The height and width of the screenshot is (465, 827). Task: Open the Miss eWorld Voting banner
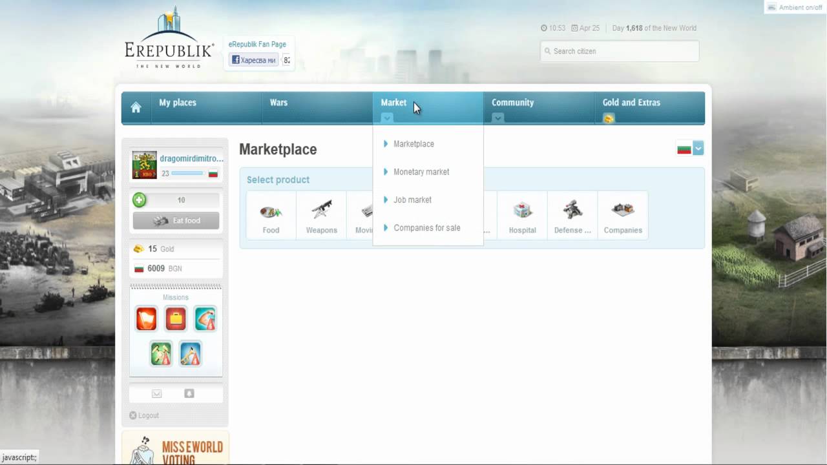(176, 448)
